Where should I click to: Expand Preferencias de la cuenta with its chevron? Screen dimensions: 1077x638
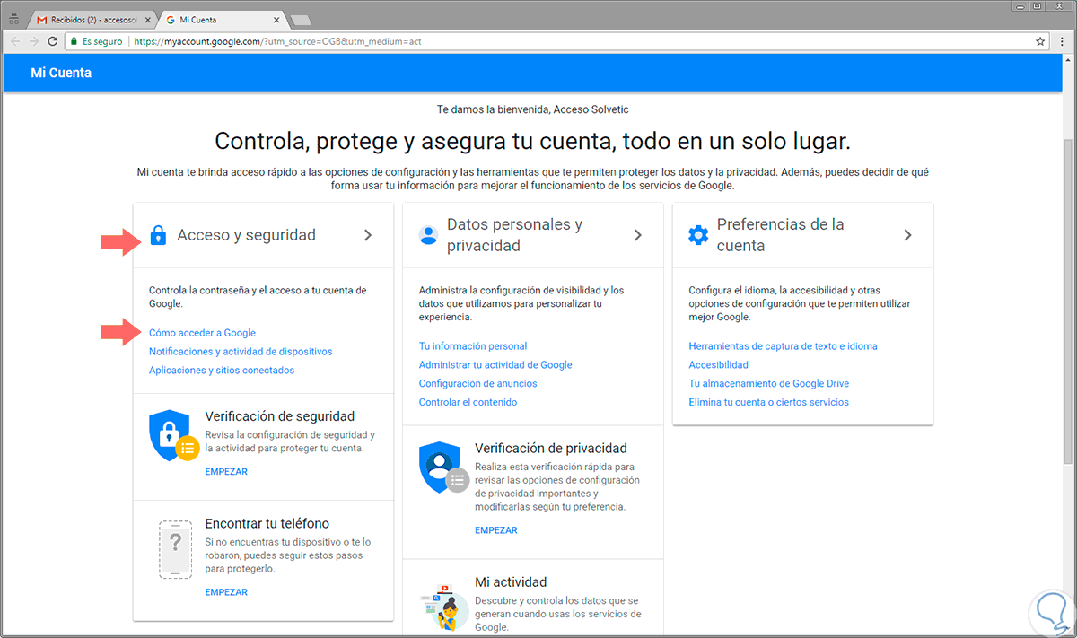click(907, 235)
